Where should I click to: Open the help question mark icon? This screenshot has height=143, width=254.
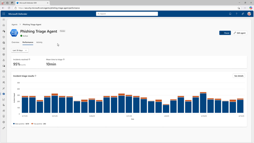point(236,14)
